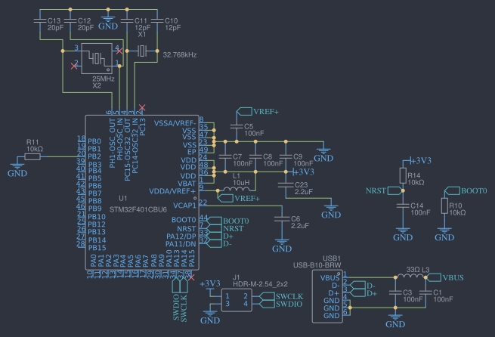495x337 pixels.
Task: Click the +3V3 power symbol at J1
Action: 210,283
